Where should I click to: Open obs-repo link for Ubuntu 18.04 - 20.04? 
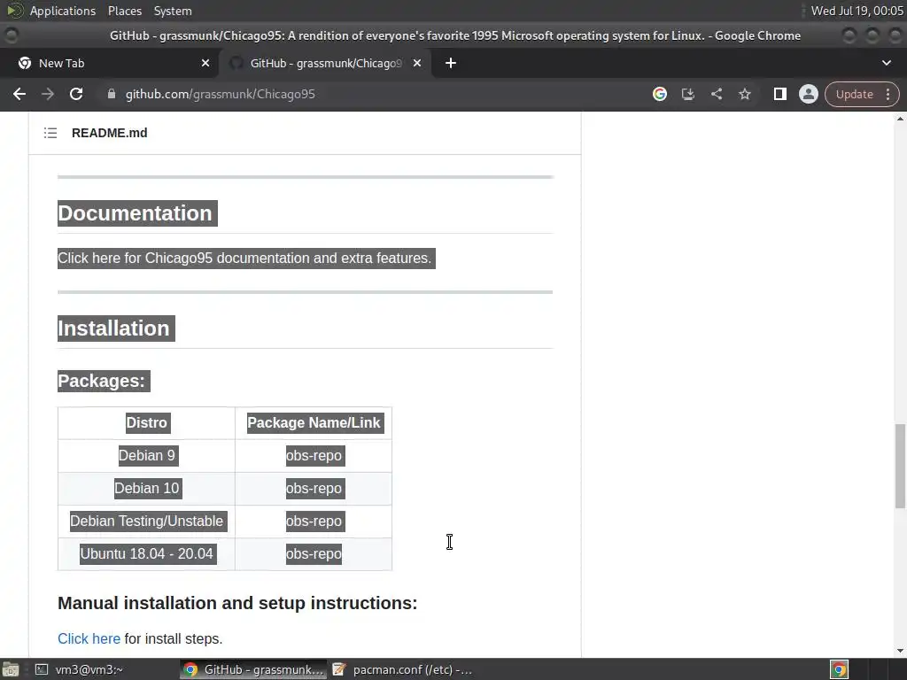314,554
